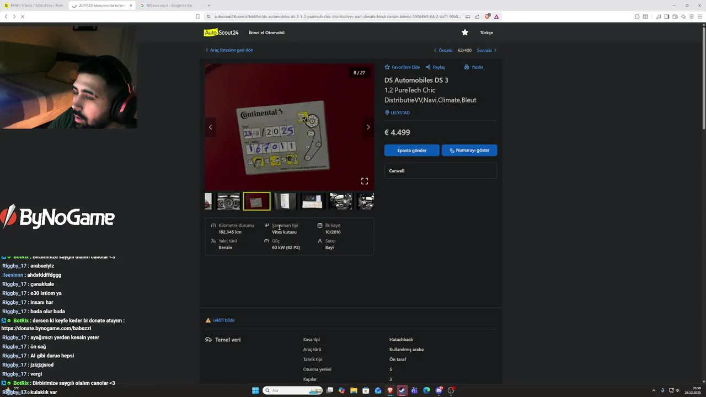This screenshot has height=397, width=706.
Task: Reveal phone with Numarayı göster button
Action: [x=469, y=150]
